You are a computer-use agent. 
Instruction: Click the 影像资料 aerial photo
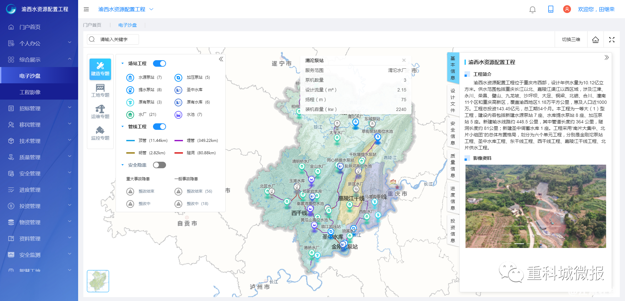pyautogui.click(x=536, y=206)
